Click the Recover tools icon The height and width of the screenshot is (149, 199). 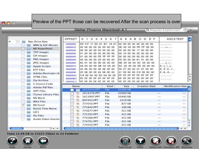coord(187,141)
